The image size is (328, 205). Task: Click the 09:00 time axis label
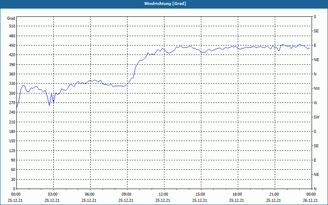click(127, 194)
